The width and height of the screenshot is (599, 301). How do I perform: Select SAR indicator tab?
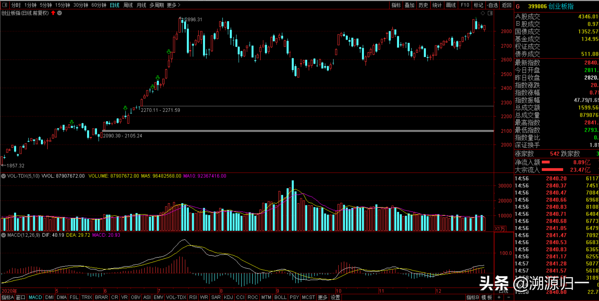[216, 297]
